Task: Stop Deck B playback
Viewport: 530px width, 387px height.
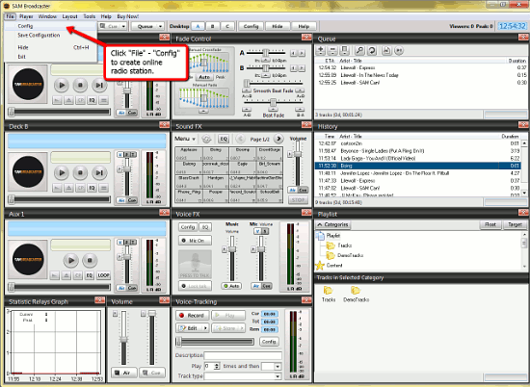Action: [80, 172]
